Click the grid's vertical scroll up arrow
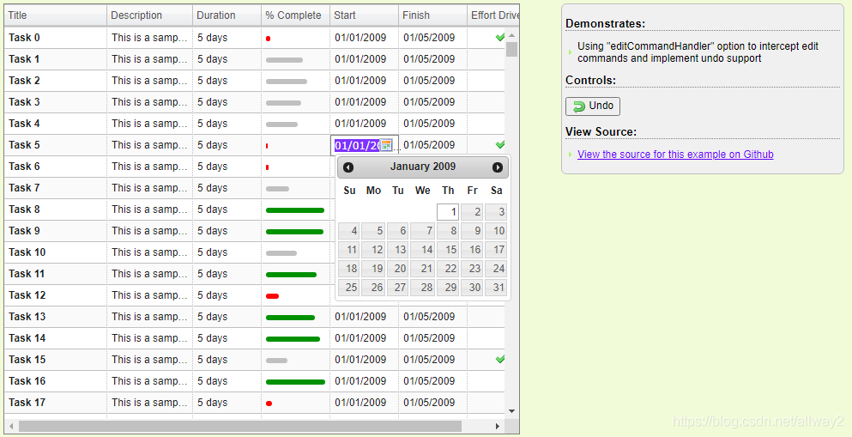This screenshot has height=437, width=852. [x=511, y=35]
